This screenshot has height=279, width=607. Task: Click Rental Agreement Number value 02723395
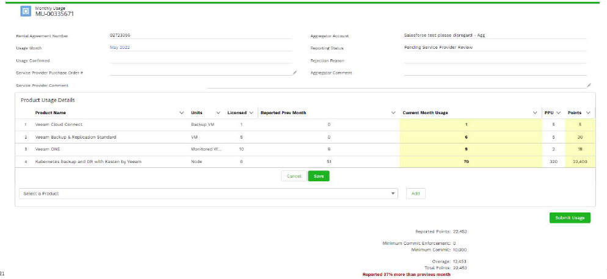[x=120, y=35]
